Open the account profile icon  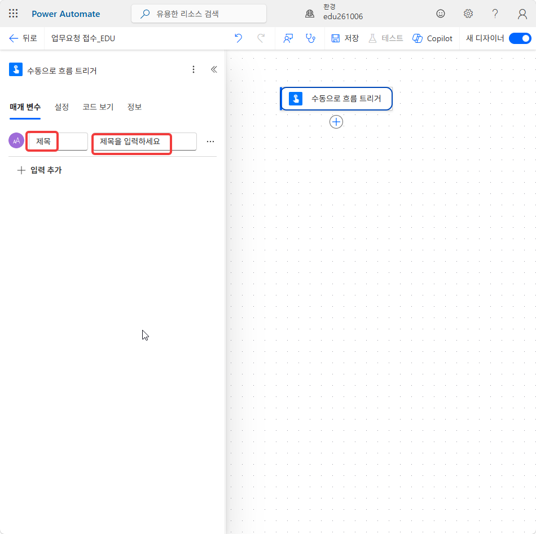point(522,14)
